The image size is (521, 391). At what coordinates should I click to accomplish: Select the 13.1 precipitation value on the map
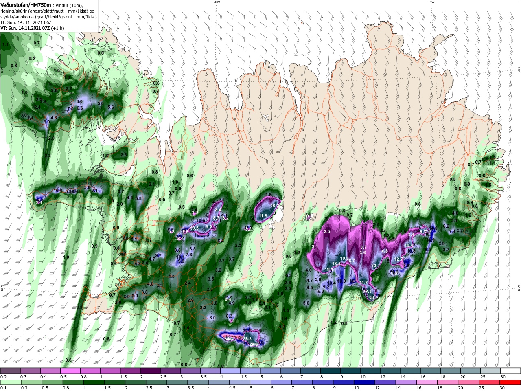(376, 266)
